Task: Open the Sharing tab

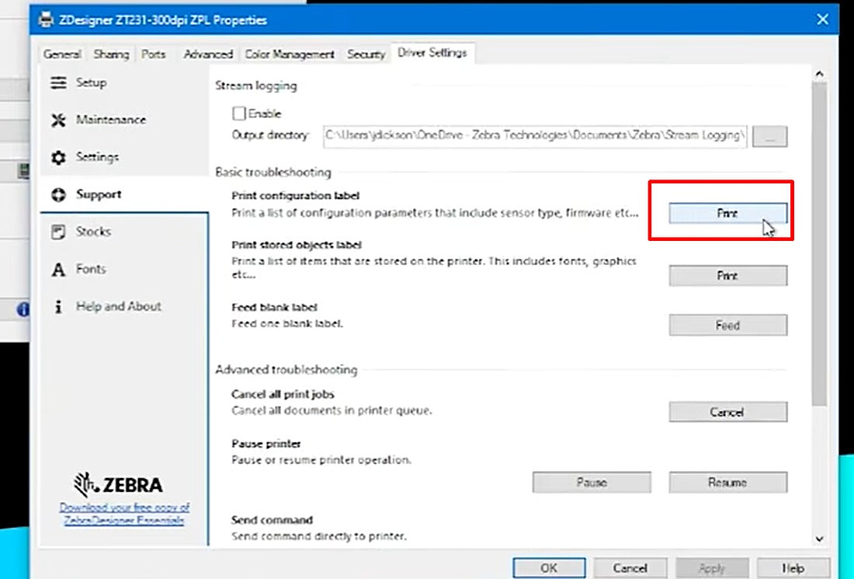Action: click(111, 54)
